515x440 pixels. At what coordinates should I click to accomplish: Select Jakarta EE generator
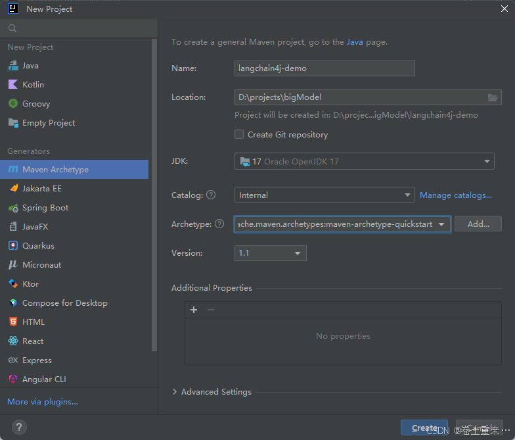tap(74, 188)
